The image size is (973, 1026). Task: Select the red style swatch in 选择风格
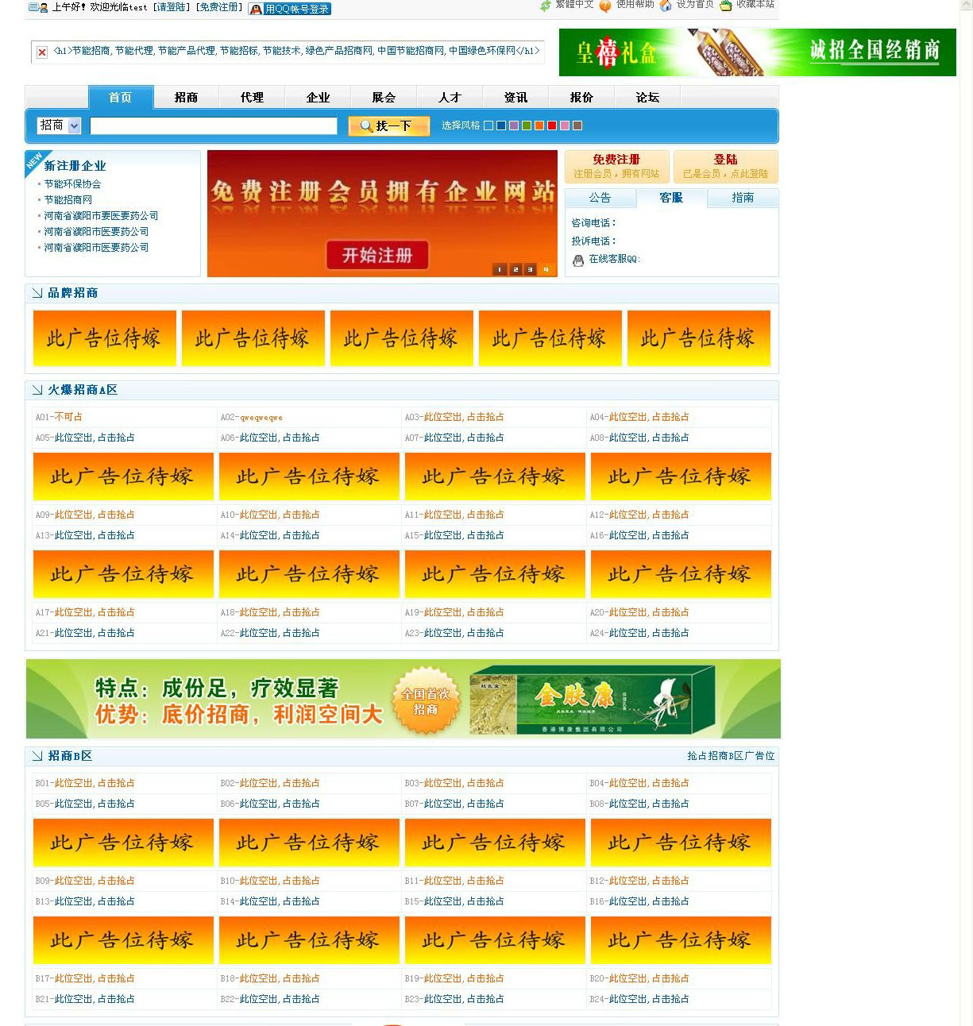pyautogui.click(x=552, y=125)
